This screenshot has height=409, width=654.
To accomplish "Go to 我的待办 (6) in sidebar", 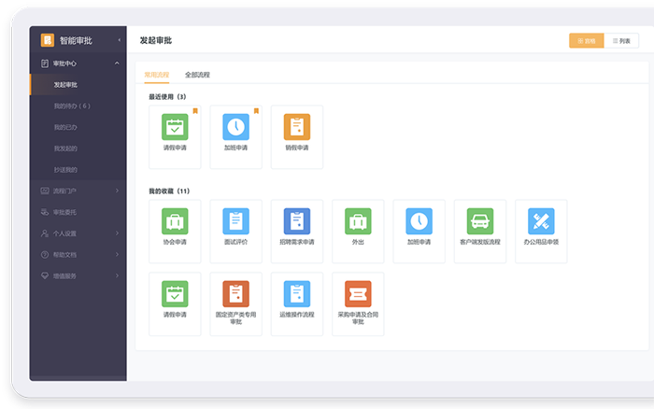I will coord(72,106).
